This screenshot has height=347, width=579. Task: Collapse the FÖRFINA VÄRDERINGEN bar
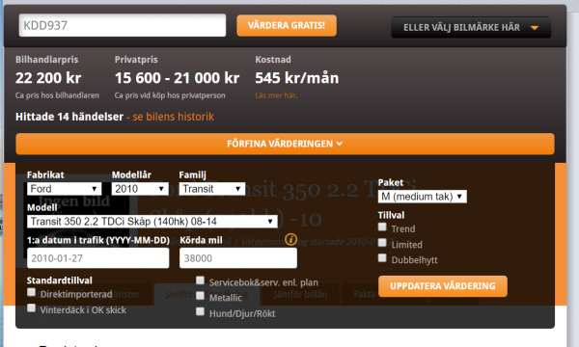285,144
